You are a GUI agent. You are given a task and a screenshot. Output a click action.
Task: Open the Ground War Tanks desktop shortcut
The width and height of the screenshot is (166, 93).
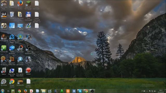pyautogui.click(x=4, y=5)
